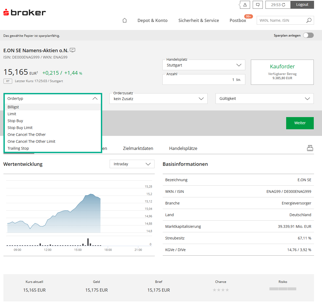Enable the Sparplan anlegen toggle
This screenshot has width=322, height=307.
(308, 35)
